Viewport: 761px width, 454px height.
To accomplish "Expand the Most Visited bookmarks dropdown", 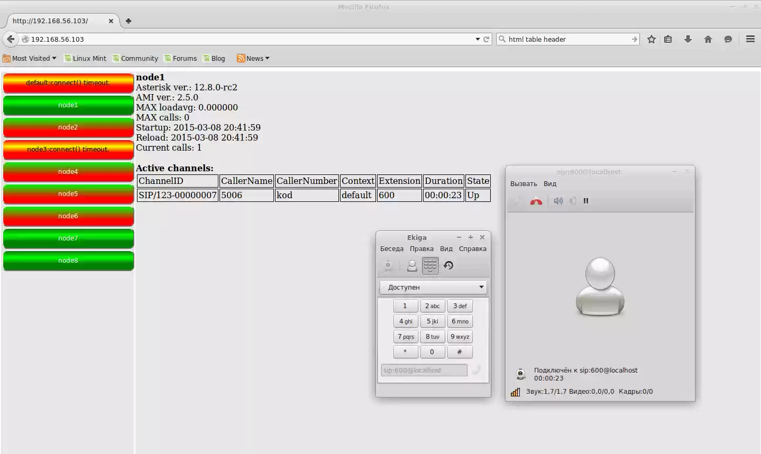I will pyautogui.click(x=30, y=58).
